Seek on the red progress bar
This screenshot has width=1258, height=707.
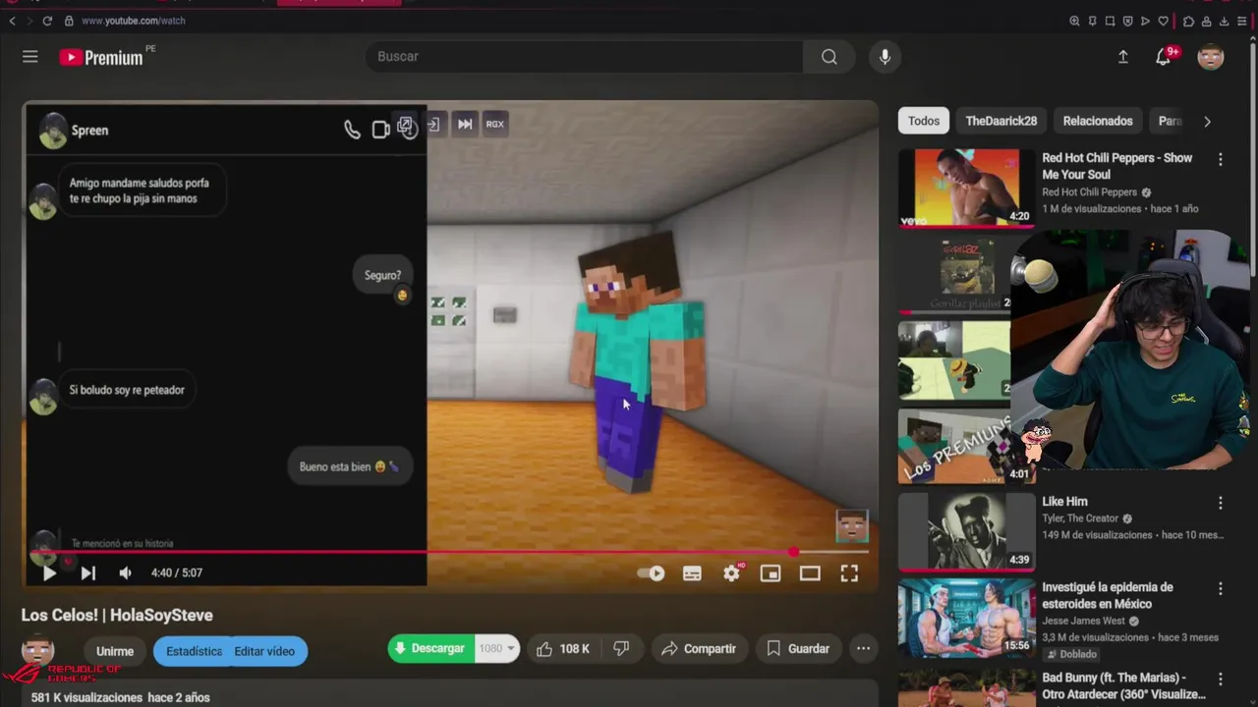pos(450,552)
